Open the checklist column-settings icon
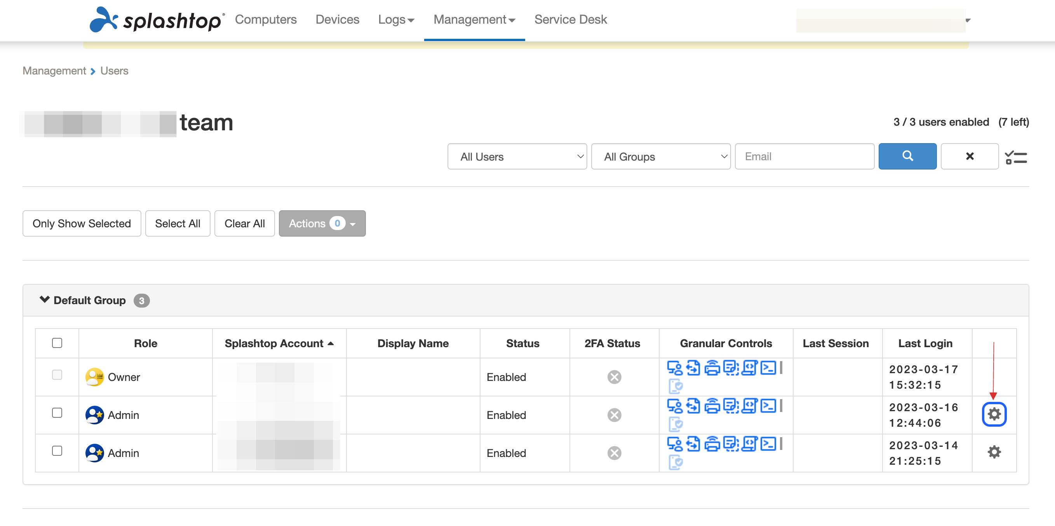1055x526 pixels. click(1016, 157)
